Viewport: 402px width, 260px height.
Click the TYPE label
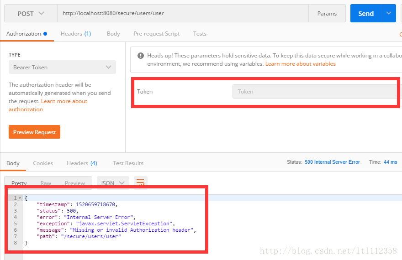tap(14, 55)
